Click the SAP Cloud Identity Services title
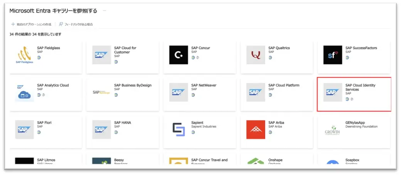 coord(361,87)
